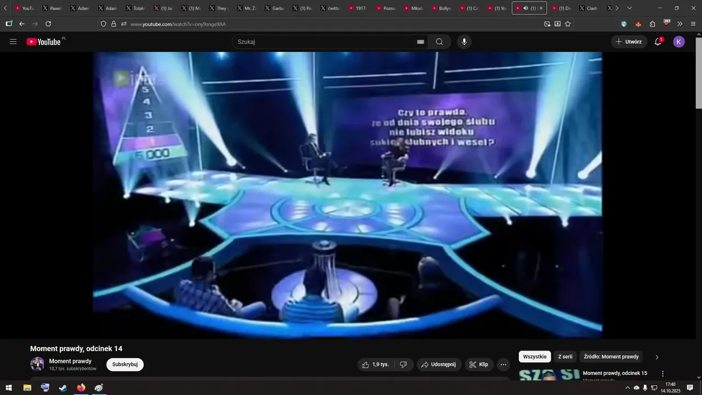Click the video player to pause
Viewport: 702px width, 395px height.
click(347, 195)
